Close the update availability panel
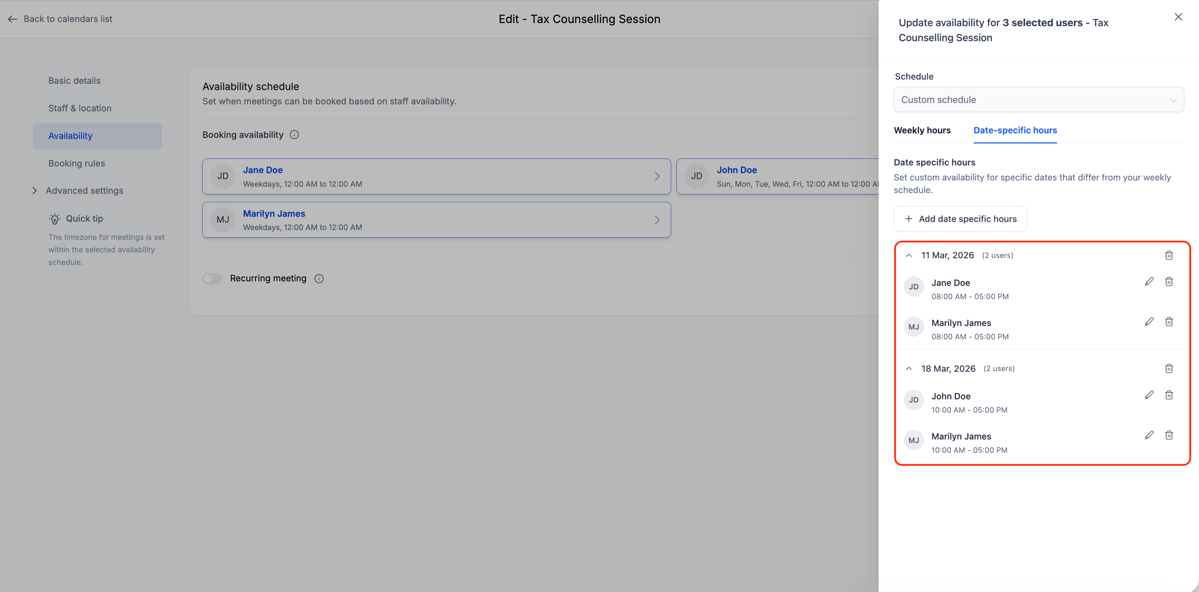The width and height of the screenshot is (1199, 592). click(x=1178, y=17)
